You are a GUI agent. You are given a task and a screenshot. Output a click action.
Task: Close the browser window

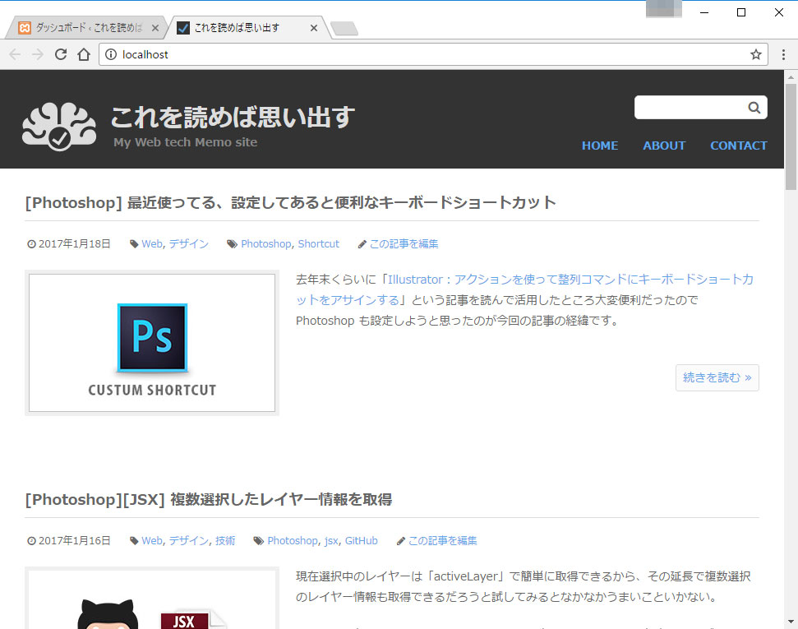pos(778,12)
